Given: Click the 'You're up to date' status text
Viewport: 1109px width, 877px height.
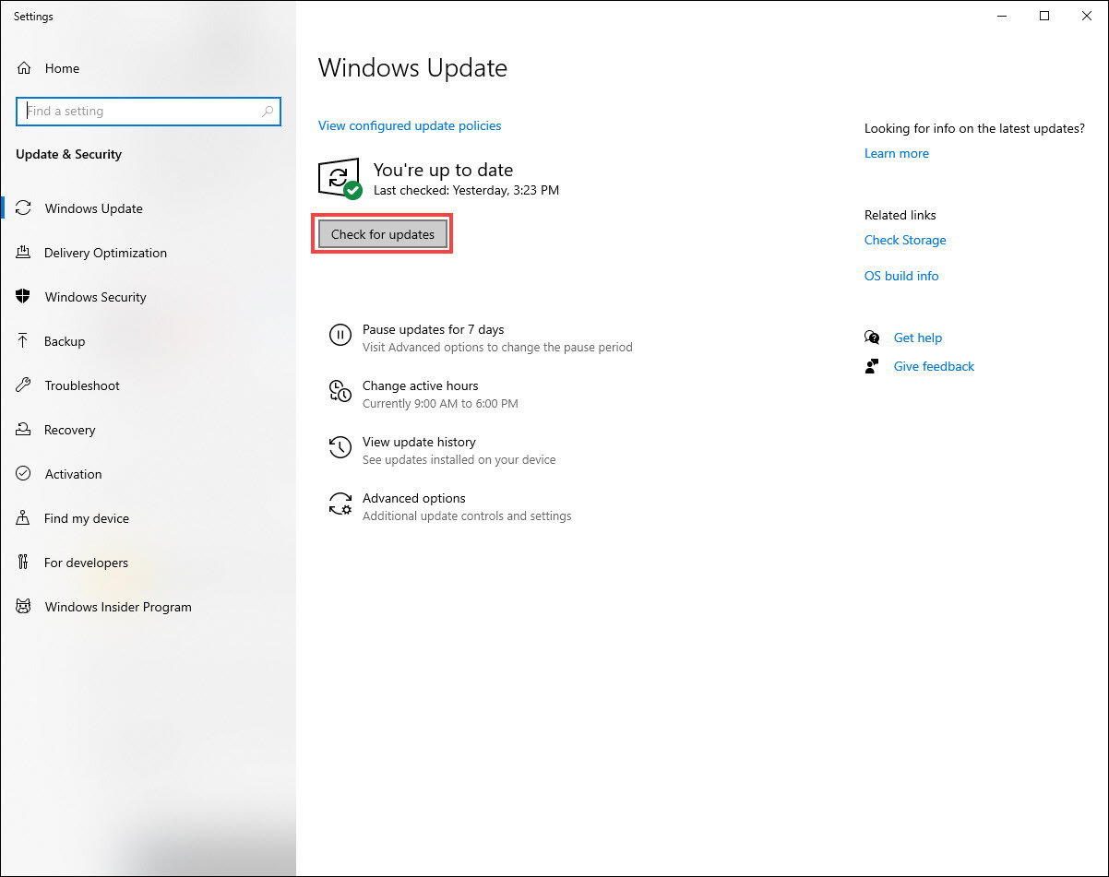Looking at the screenshot, I should (443, 170).
